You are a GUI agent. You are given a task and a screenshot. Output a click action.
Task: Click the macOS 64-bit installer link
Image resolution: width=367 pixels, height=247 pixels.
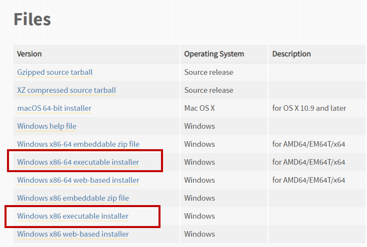54,108
